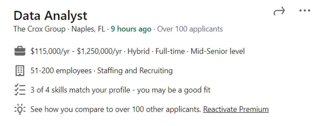Open The Crox Group company name

39,29
